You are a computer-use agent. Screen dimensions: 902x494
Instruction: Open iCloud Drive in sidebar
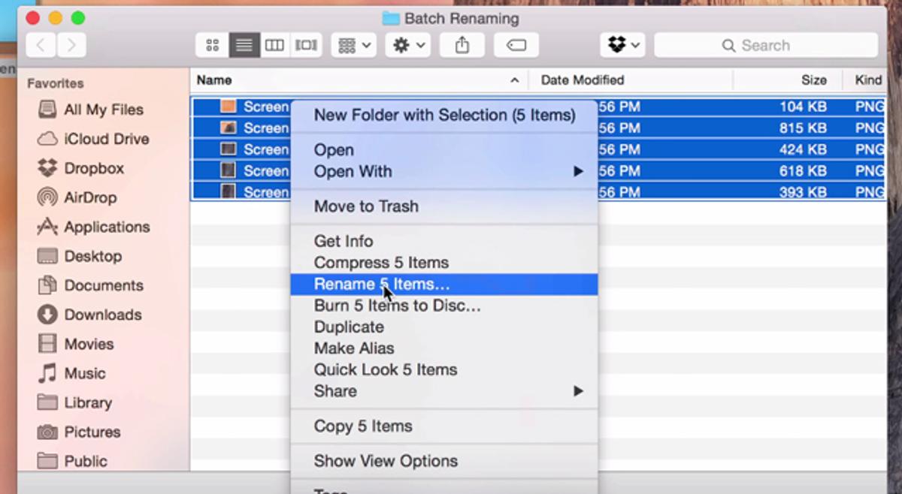(106, 139)
